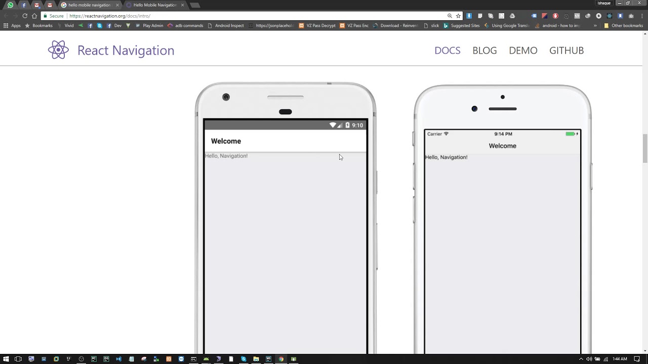The image size is (648, 364).
Task: Click the red stop-hand extension icon
Action: click(555, 16)
